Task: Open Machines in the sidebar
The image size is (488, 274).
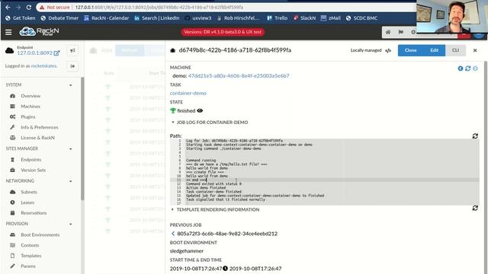Action: coord(30,107)
